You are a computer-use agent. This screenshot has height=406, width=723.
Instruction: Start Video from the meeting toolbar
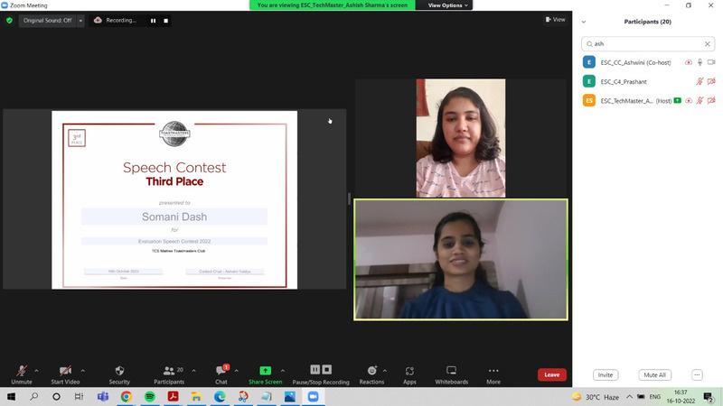(65, 374)
